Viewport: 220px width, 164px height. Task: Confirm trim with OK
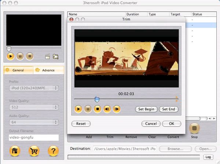coord(172,124)
